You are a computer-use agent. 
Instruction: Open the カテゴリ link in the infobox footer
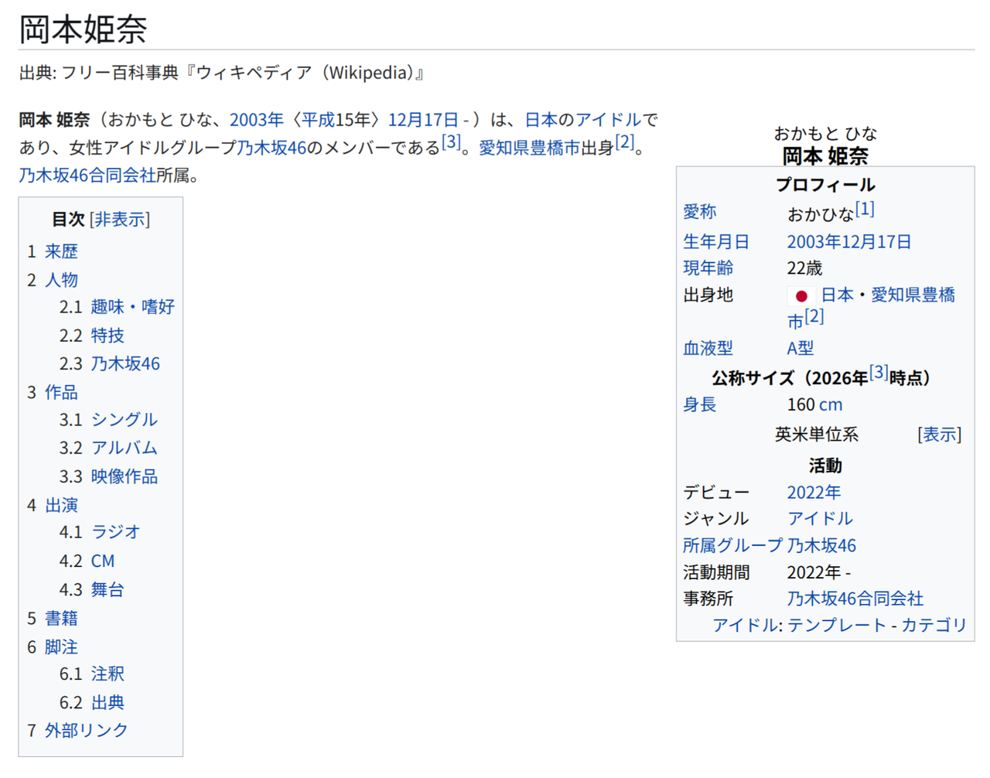[934, 625]
